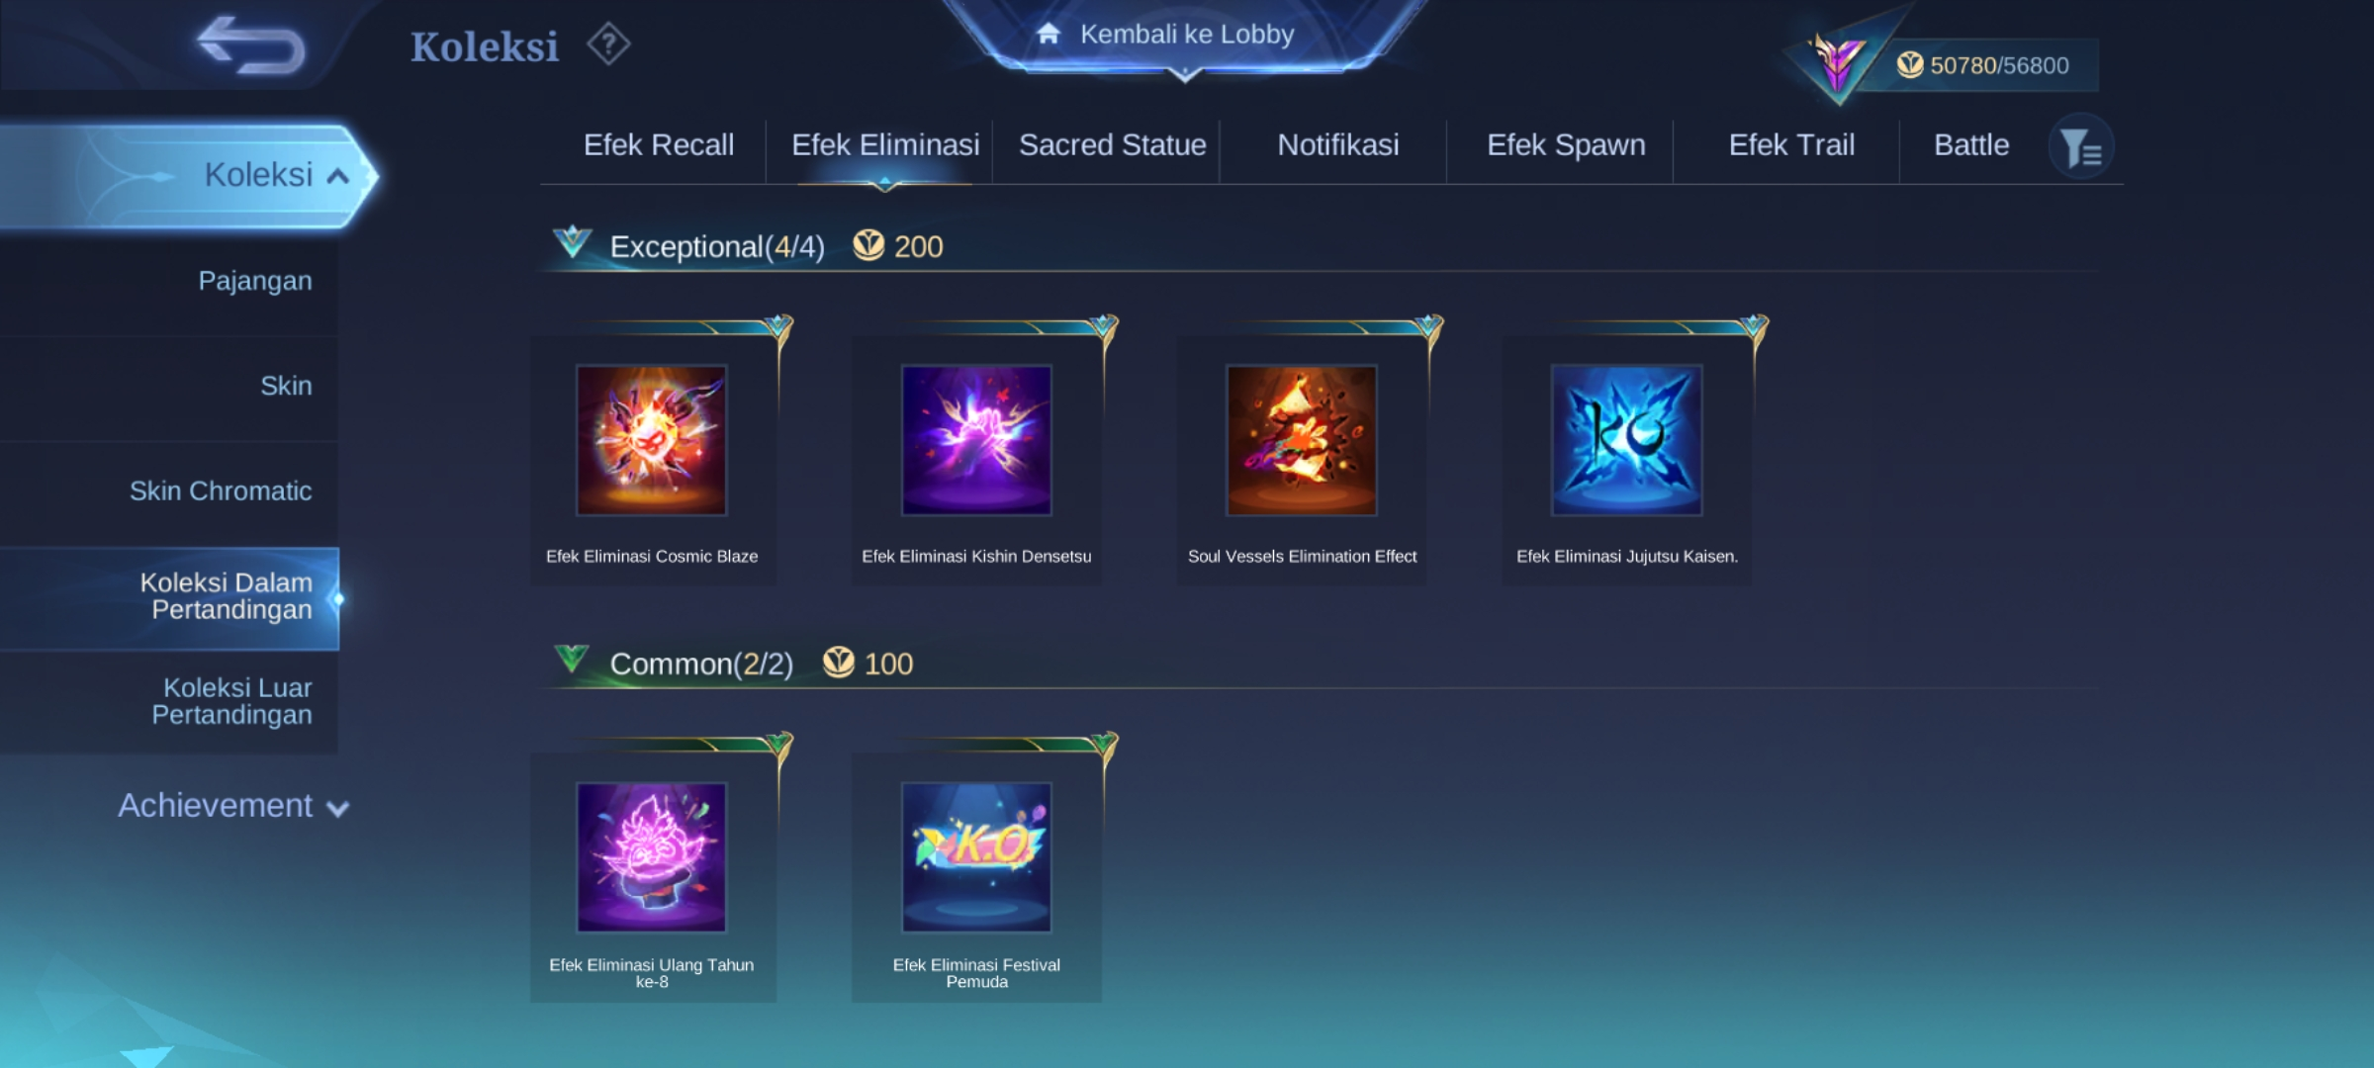Open the Koleksi help question mark
The height and width of the screenshot is (1068, 2374).
[x=608, y=44]
